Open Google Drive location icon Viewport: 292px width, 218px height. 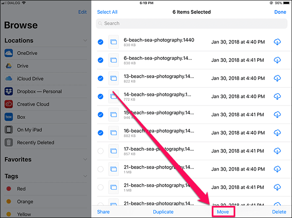tap(9, 66)
